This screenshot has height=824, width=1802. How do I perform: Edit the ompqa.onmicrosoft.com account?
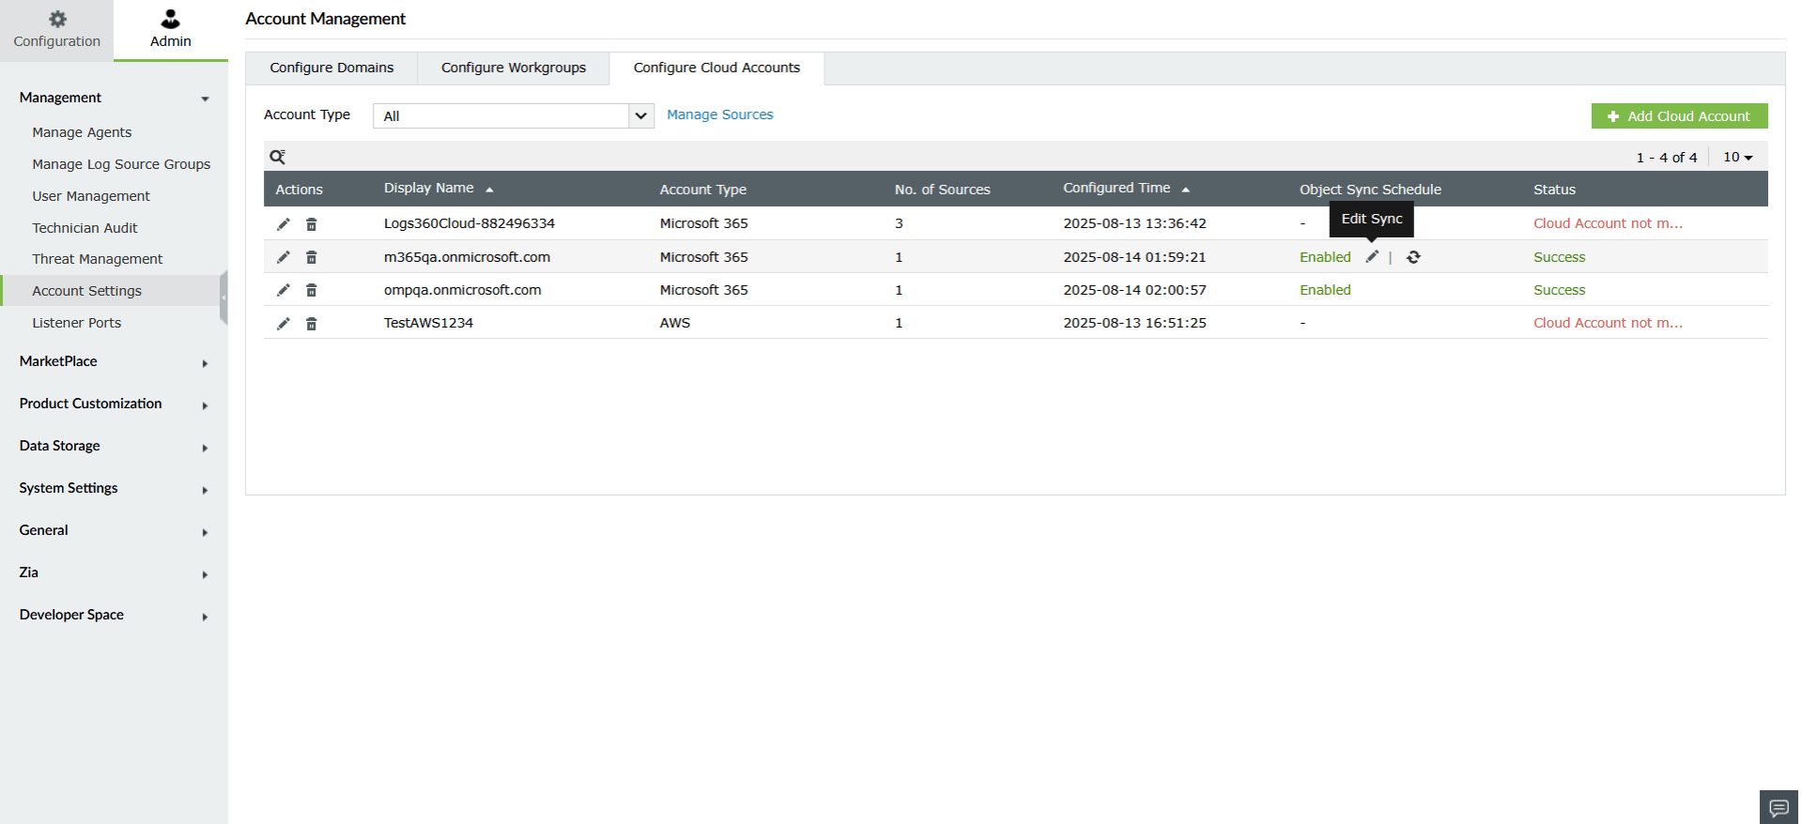(283, 290)
